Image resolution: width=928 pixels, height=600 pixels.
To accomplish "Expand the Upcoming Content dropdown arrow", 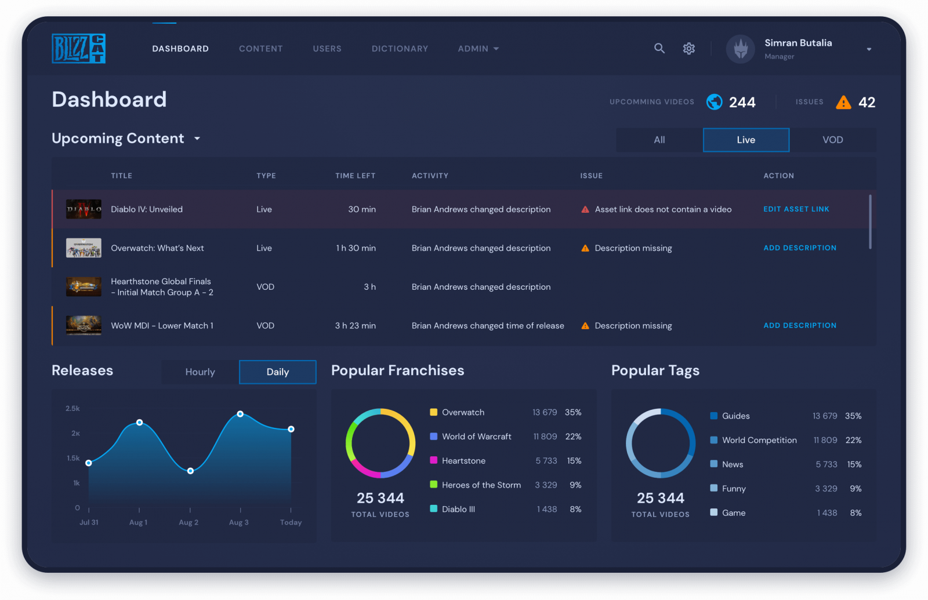I will coord(197,139).
